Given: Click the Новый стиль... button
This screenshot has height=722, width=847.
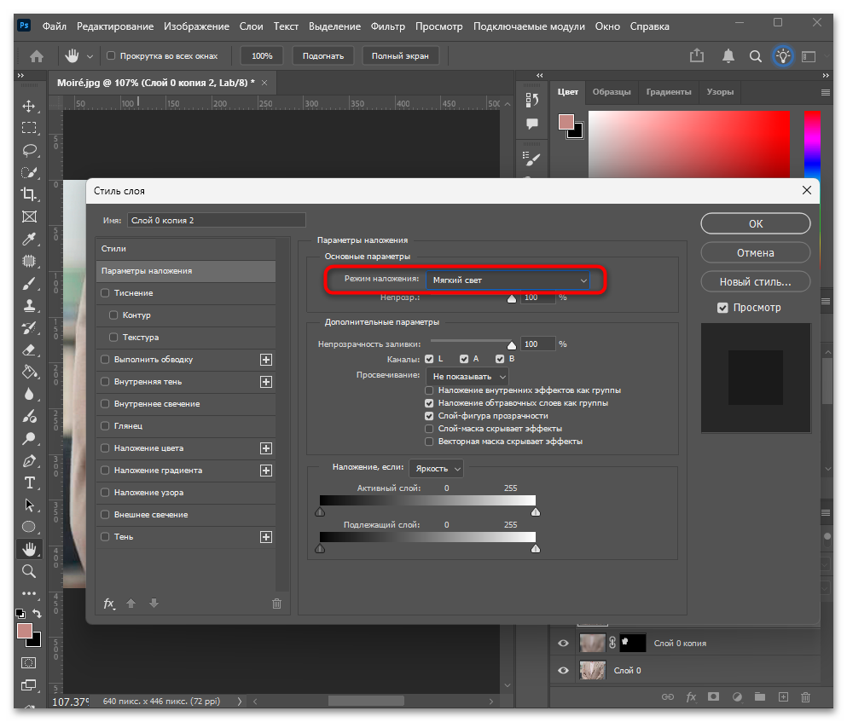Looking at the screenshot, I should [x=755, y=282].
